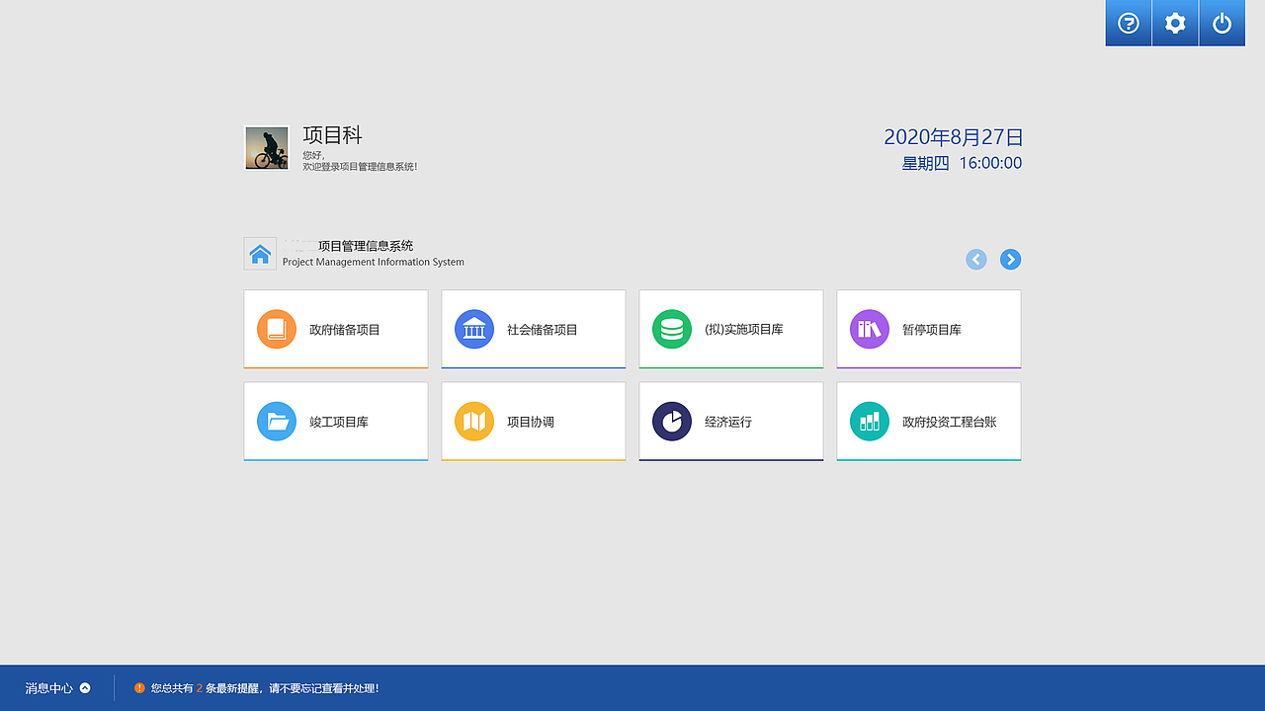Click Project Management Information System subtitle
The width and height of the screenshot is (1265, 711).
click(x=374, y=263)
